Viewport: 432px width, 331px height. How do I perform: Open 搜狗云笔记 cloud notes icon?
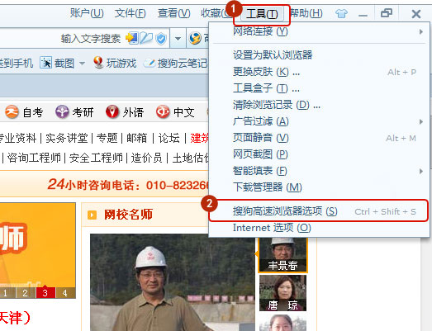(150, 63)
